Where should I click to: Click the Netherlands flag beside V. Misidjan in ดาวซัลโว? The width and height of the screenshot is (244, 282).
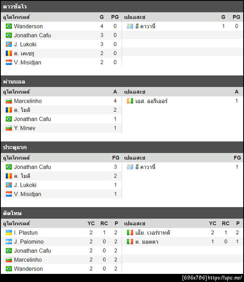tap(9, 62)
